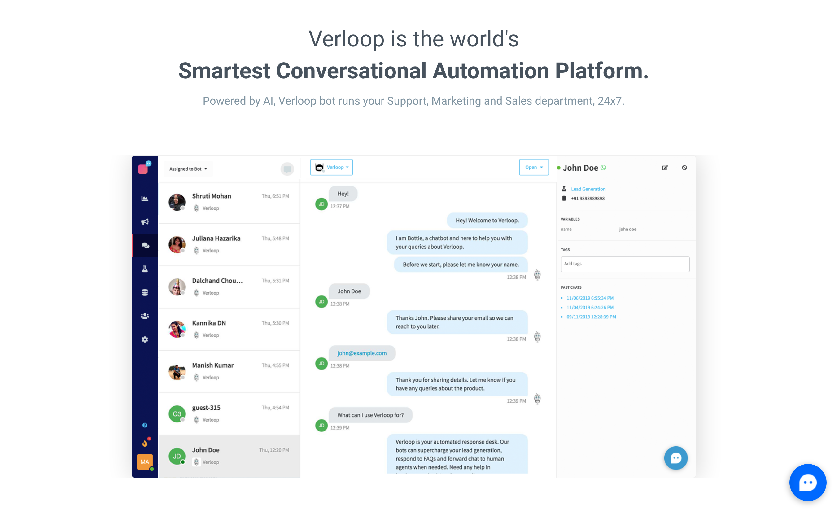The width and height of the screenshot is (839, 512).
Task: Click the grey chat bubble button above list
Action: [x=288, y=169]
